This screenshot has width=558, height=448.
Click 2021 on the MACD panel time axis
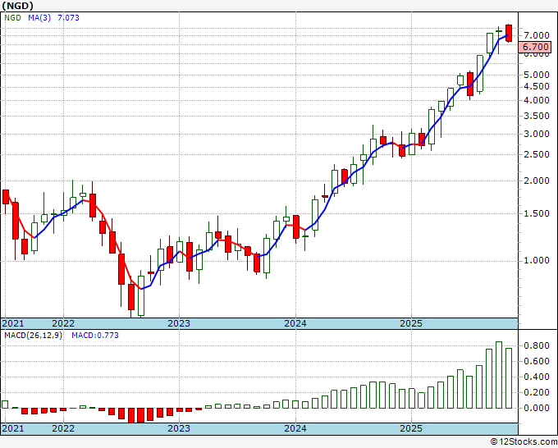[13, 428]
